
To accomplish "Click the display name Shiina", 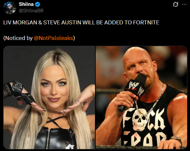I will (x=26, y=4).
